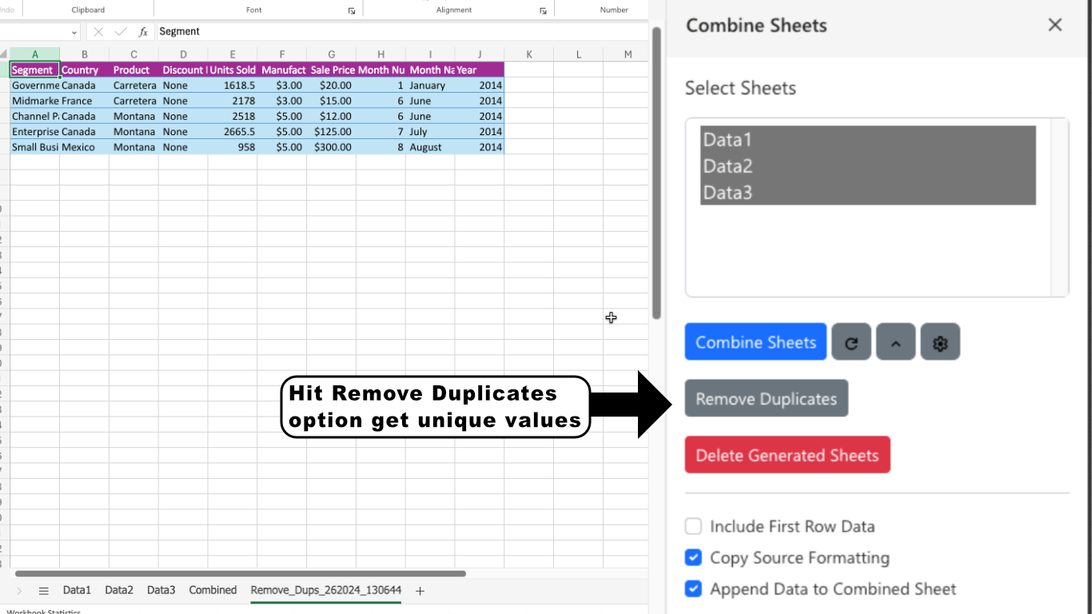Viewport: 1092px width, 614px height.
Task: Open the settings gear in Combine Sheets panel
Action: click(940, 341)
